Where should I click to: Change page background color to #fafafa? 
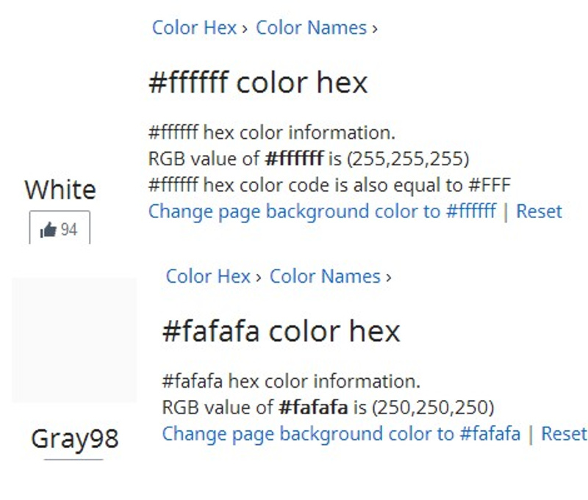click(x=341, y=433)
